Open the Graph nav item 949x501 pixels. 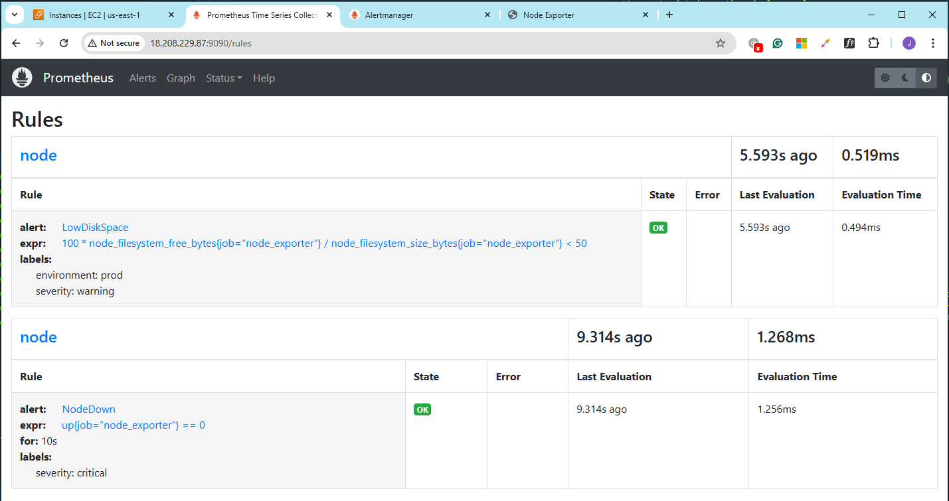[x=181, y=78]
